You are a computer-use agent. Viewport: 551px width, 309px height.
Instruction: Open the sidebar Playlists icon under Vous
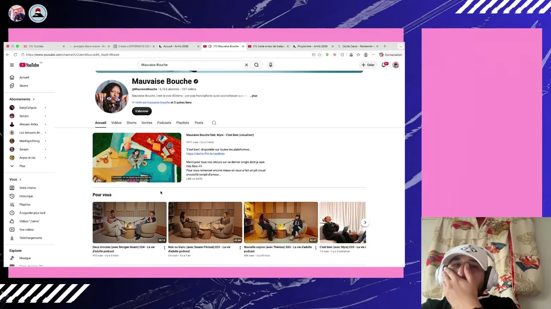(12, 205)
